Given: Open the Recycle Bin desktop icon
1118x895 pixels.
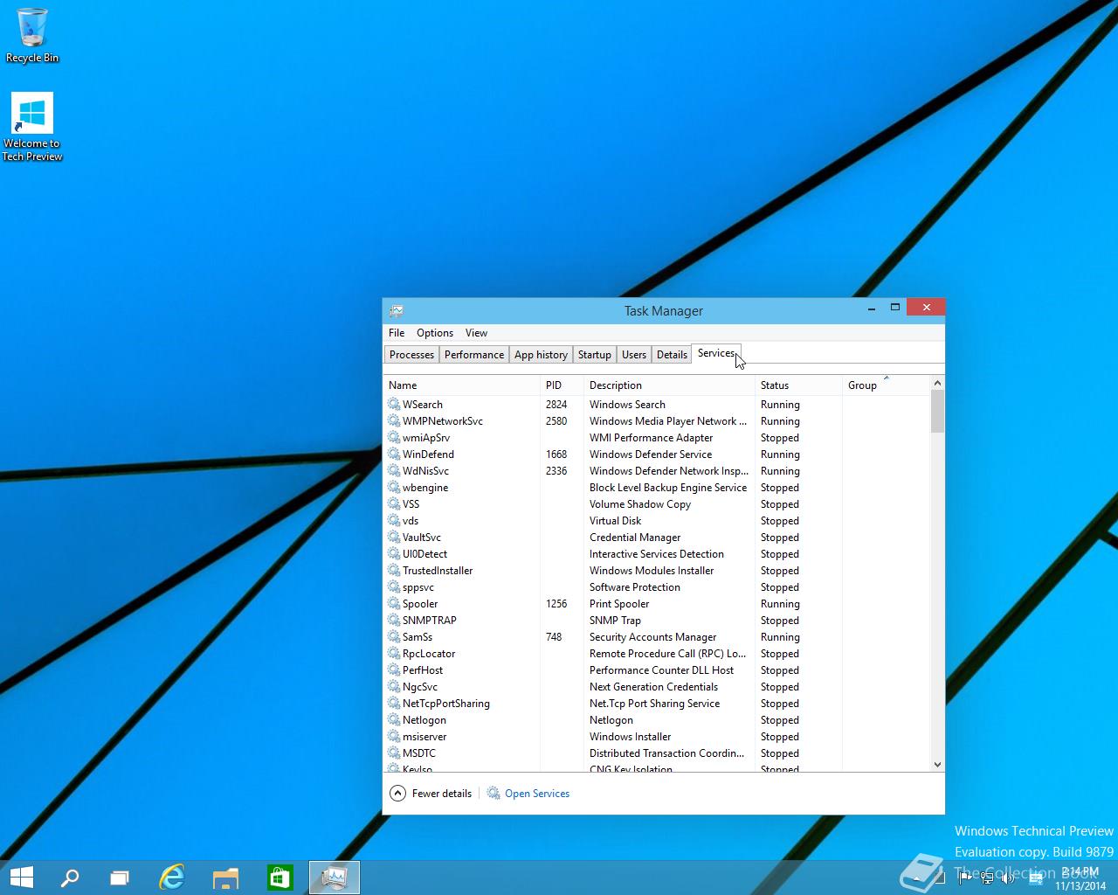Looking at the screenshot, I should (32, 35).
